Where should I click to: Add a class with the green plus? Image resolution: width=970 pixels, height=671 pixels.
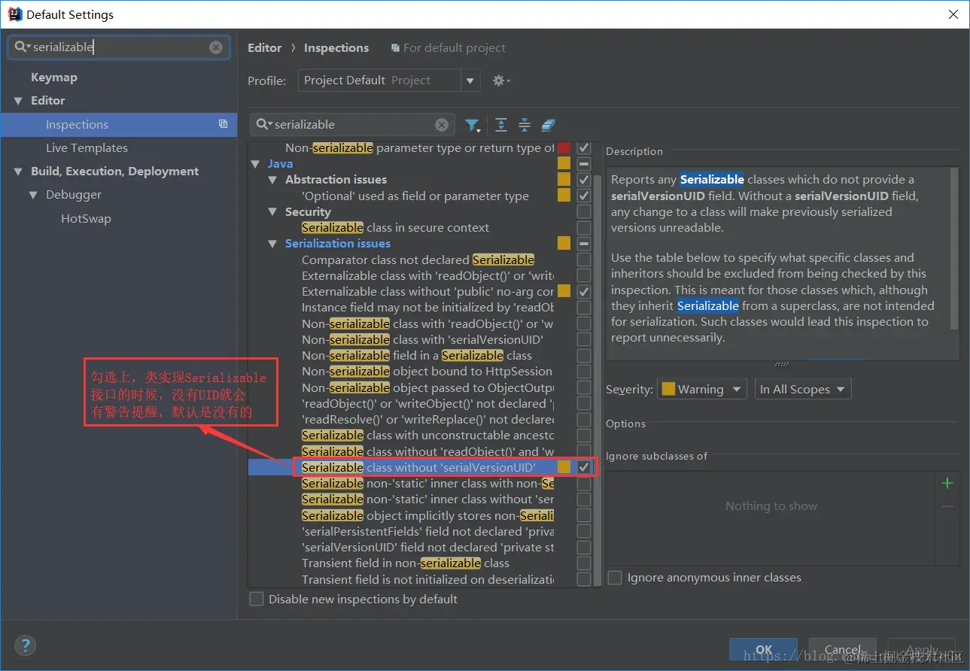947,483
